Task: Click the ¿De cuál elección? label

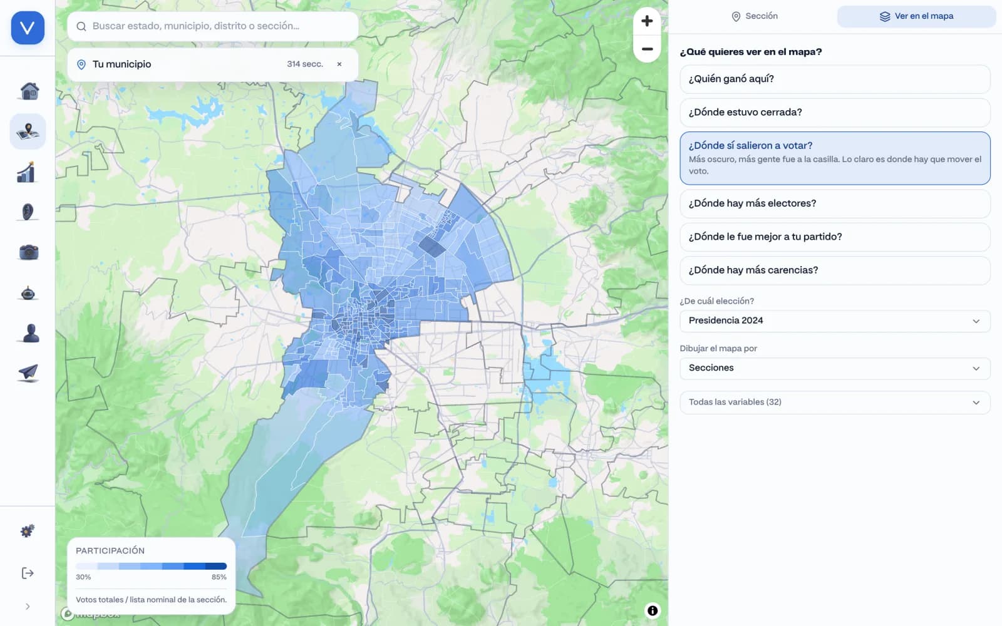Action: [x=717, y=301]
